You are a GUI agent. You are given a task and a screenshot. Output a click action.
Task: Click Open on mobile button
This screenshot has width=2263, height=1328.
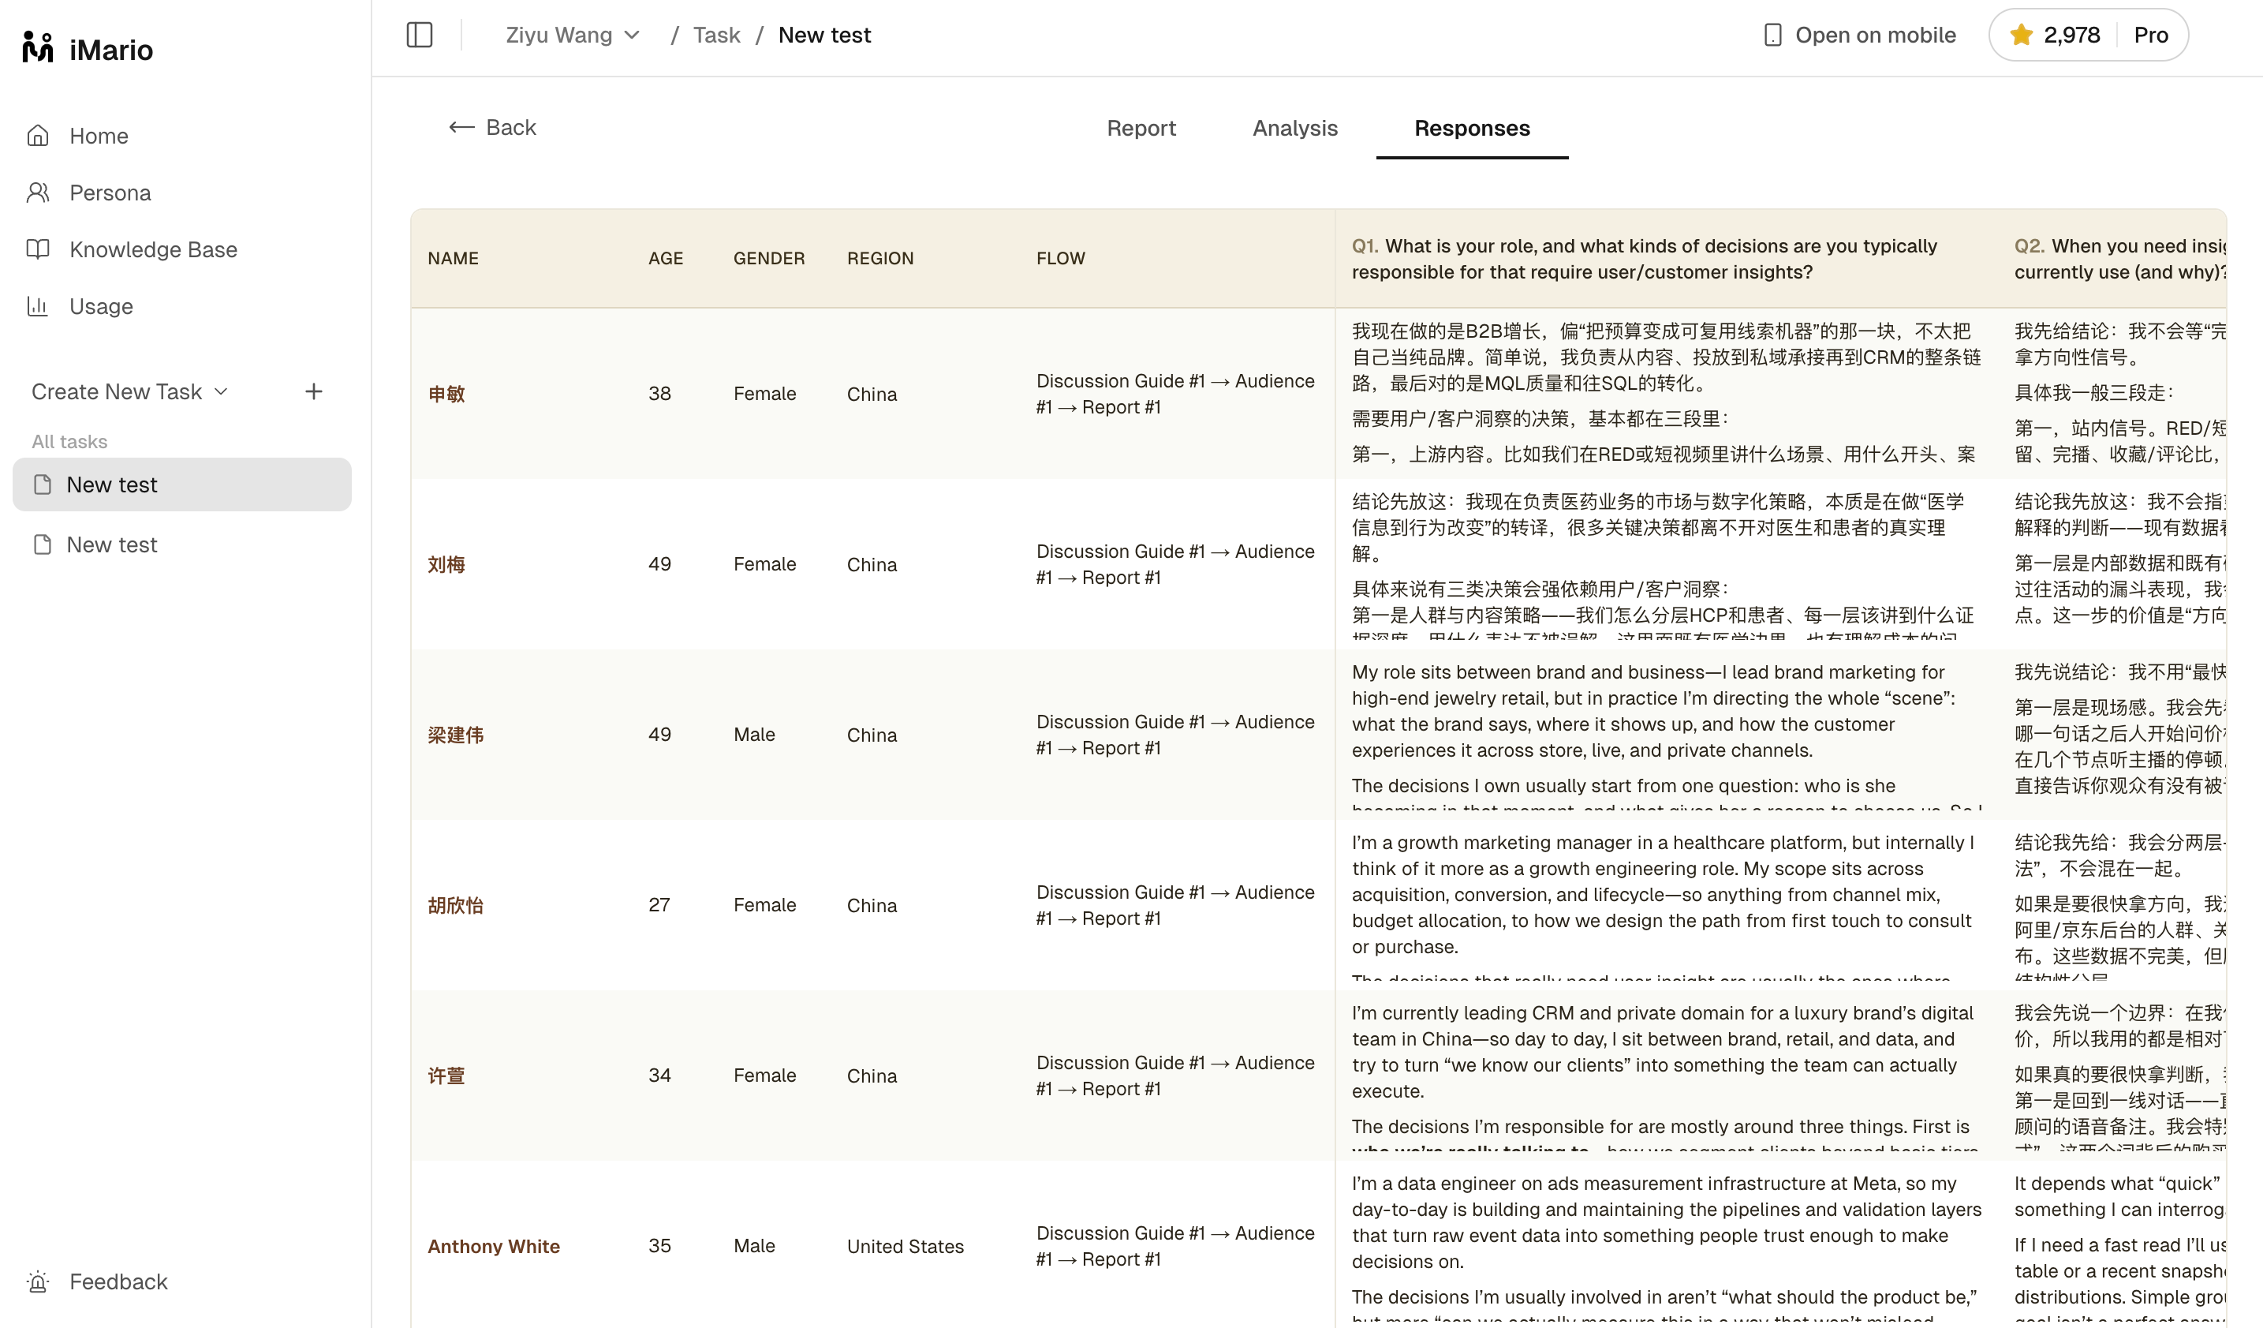pyautogui.click(x=1859, y=35)
